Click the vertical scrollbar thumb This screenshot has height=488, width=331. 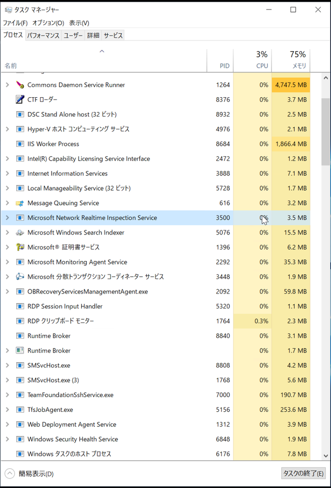tap(326, 132)
